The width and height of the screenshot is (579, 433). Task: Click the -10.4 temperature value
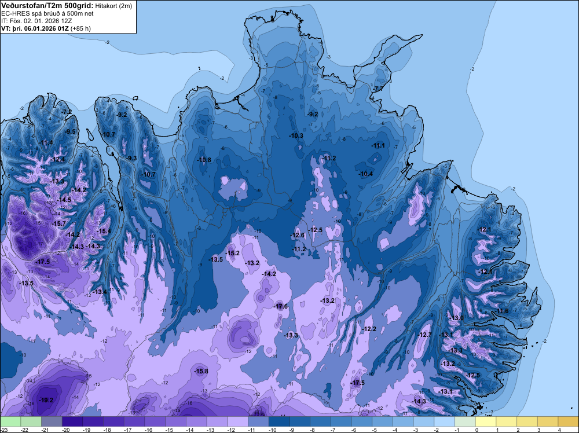[366, 174]
